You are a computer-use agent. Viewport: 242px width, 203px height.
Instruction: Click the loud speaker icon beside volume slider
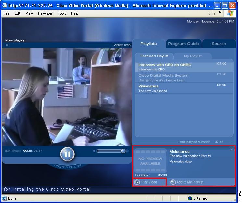(x=127, y=151)
